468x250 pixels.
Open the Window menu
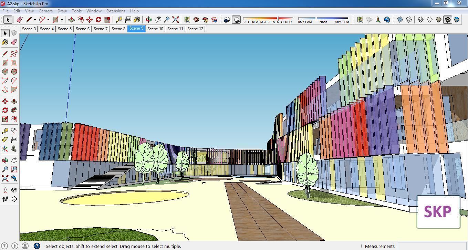coord(94,11)
